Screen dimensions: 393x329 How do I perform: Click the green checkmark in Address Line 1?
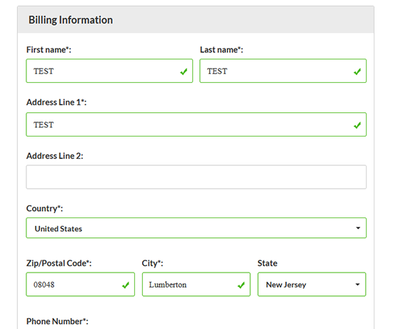point(357,125)
